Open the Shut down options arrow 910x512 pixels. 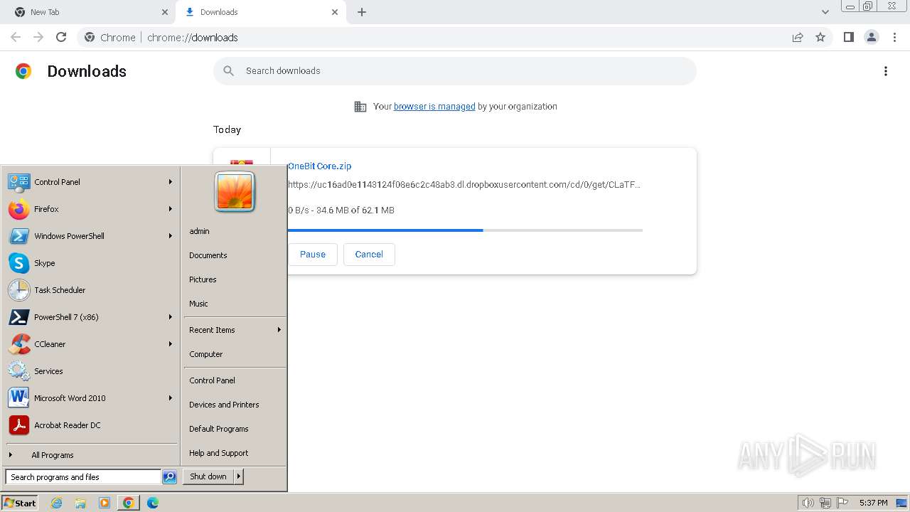click(239, 476)
